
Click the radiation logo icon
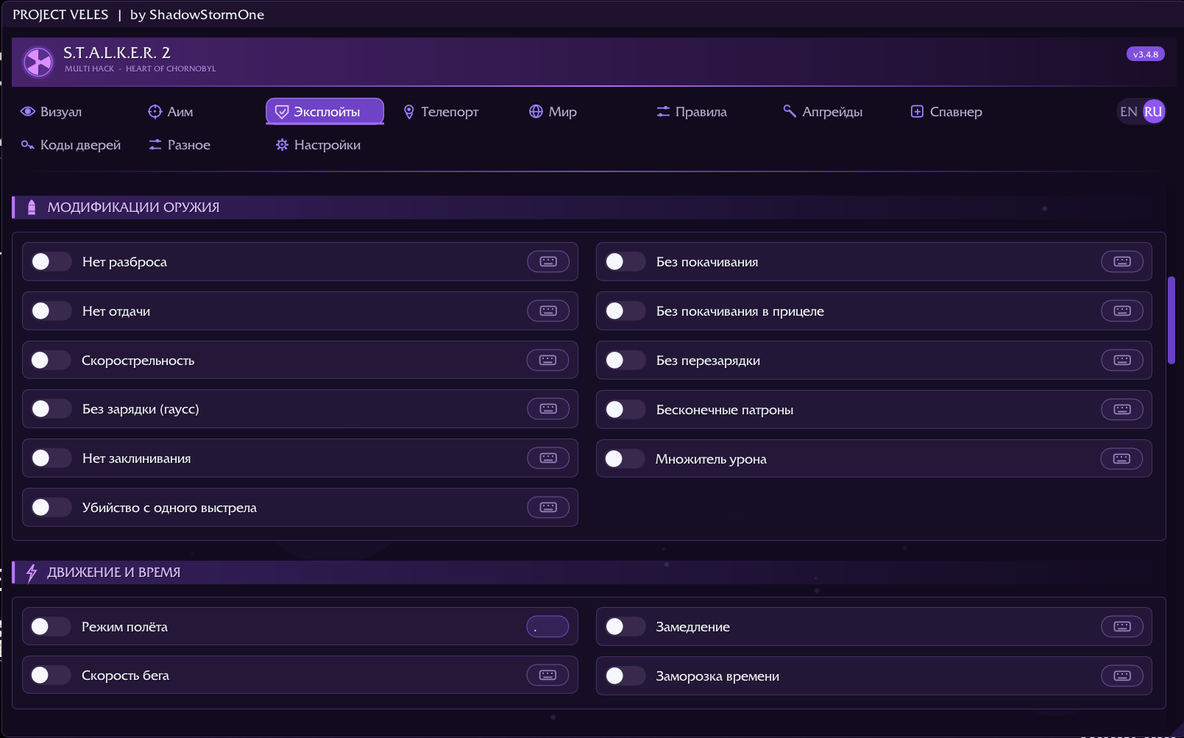coord(38,62)
